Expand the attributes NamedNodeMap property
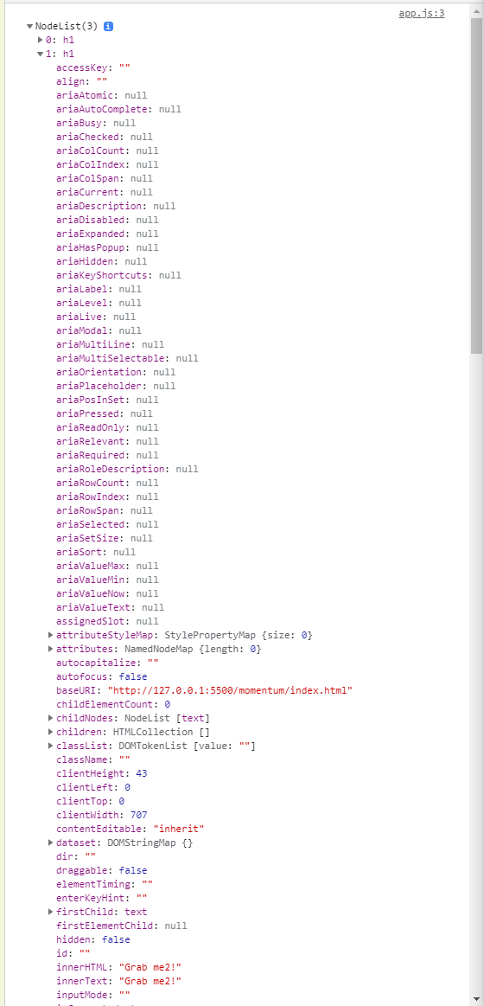484x1006 pixels. click(51, 650)
